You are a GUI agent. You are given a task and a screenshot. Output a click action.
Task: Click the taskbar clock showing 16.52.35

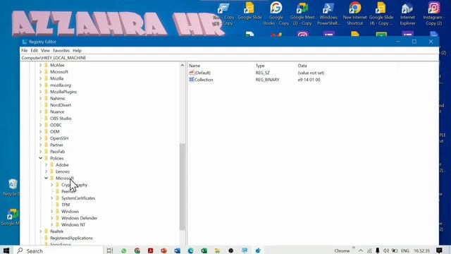click(421, 251)
